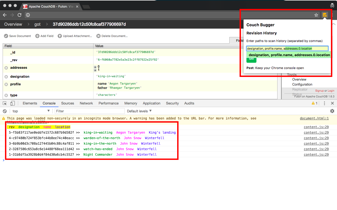Click the 'Aegon Targaryen' name value

122,84
